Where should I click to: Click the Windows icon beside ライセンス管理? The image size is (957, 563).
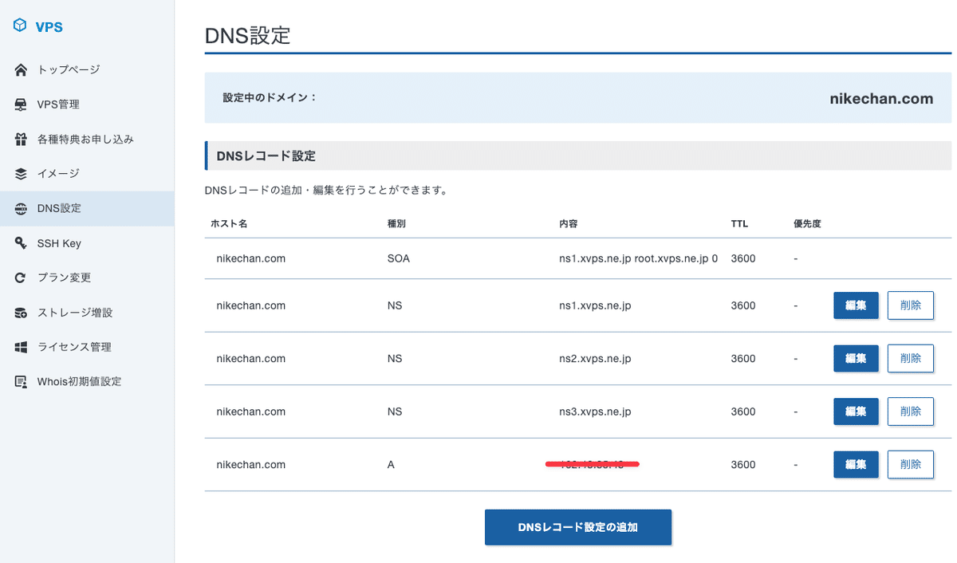[22, 347]
